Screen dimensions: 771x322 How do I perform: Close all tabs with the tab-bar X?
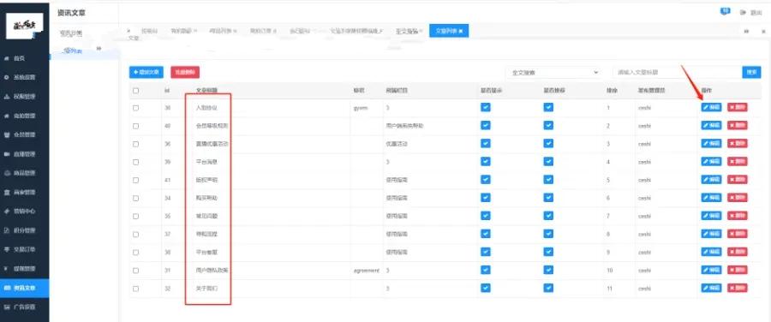763,32
